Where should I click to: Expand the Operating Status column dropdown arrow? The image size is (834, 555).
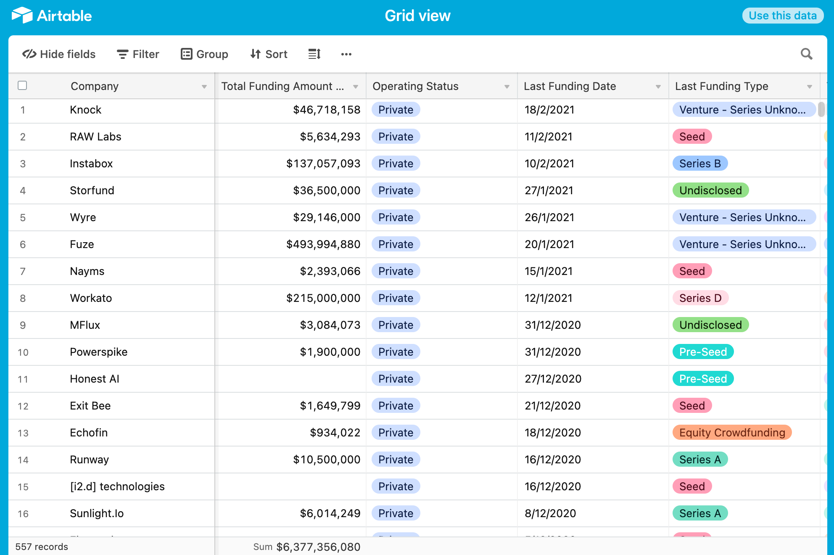click(507, 87)
